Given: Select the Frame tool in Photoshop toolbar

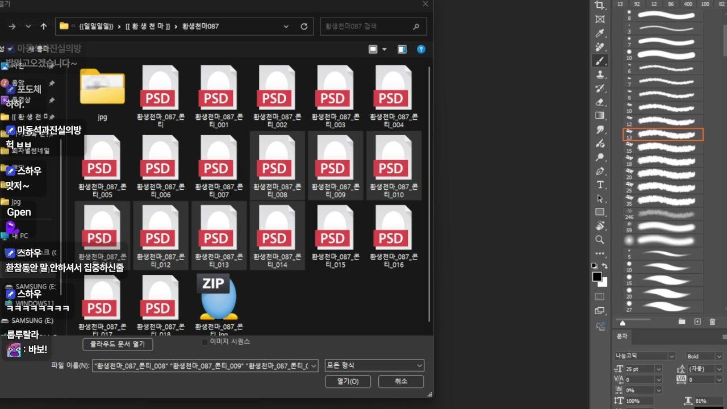Looking at the screenshot, I should (600, 19).
